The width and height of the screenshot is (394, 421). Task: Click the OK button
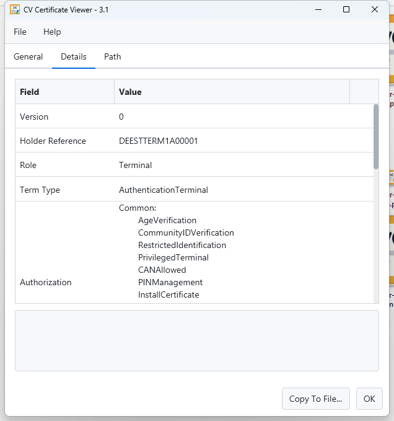point(369,399)
